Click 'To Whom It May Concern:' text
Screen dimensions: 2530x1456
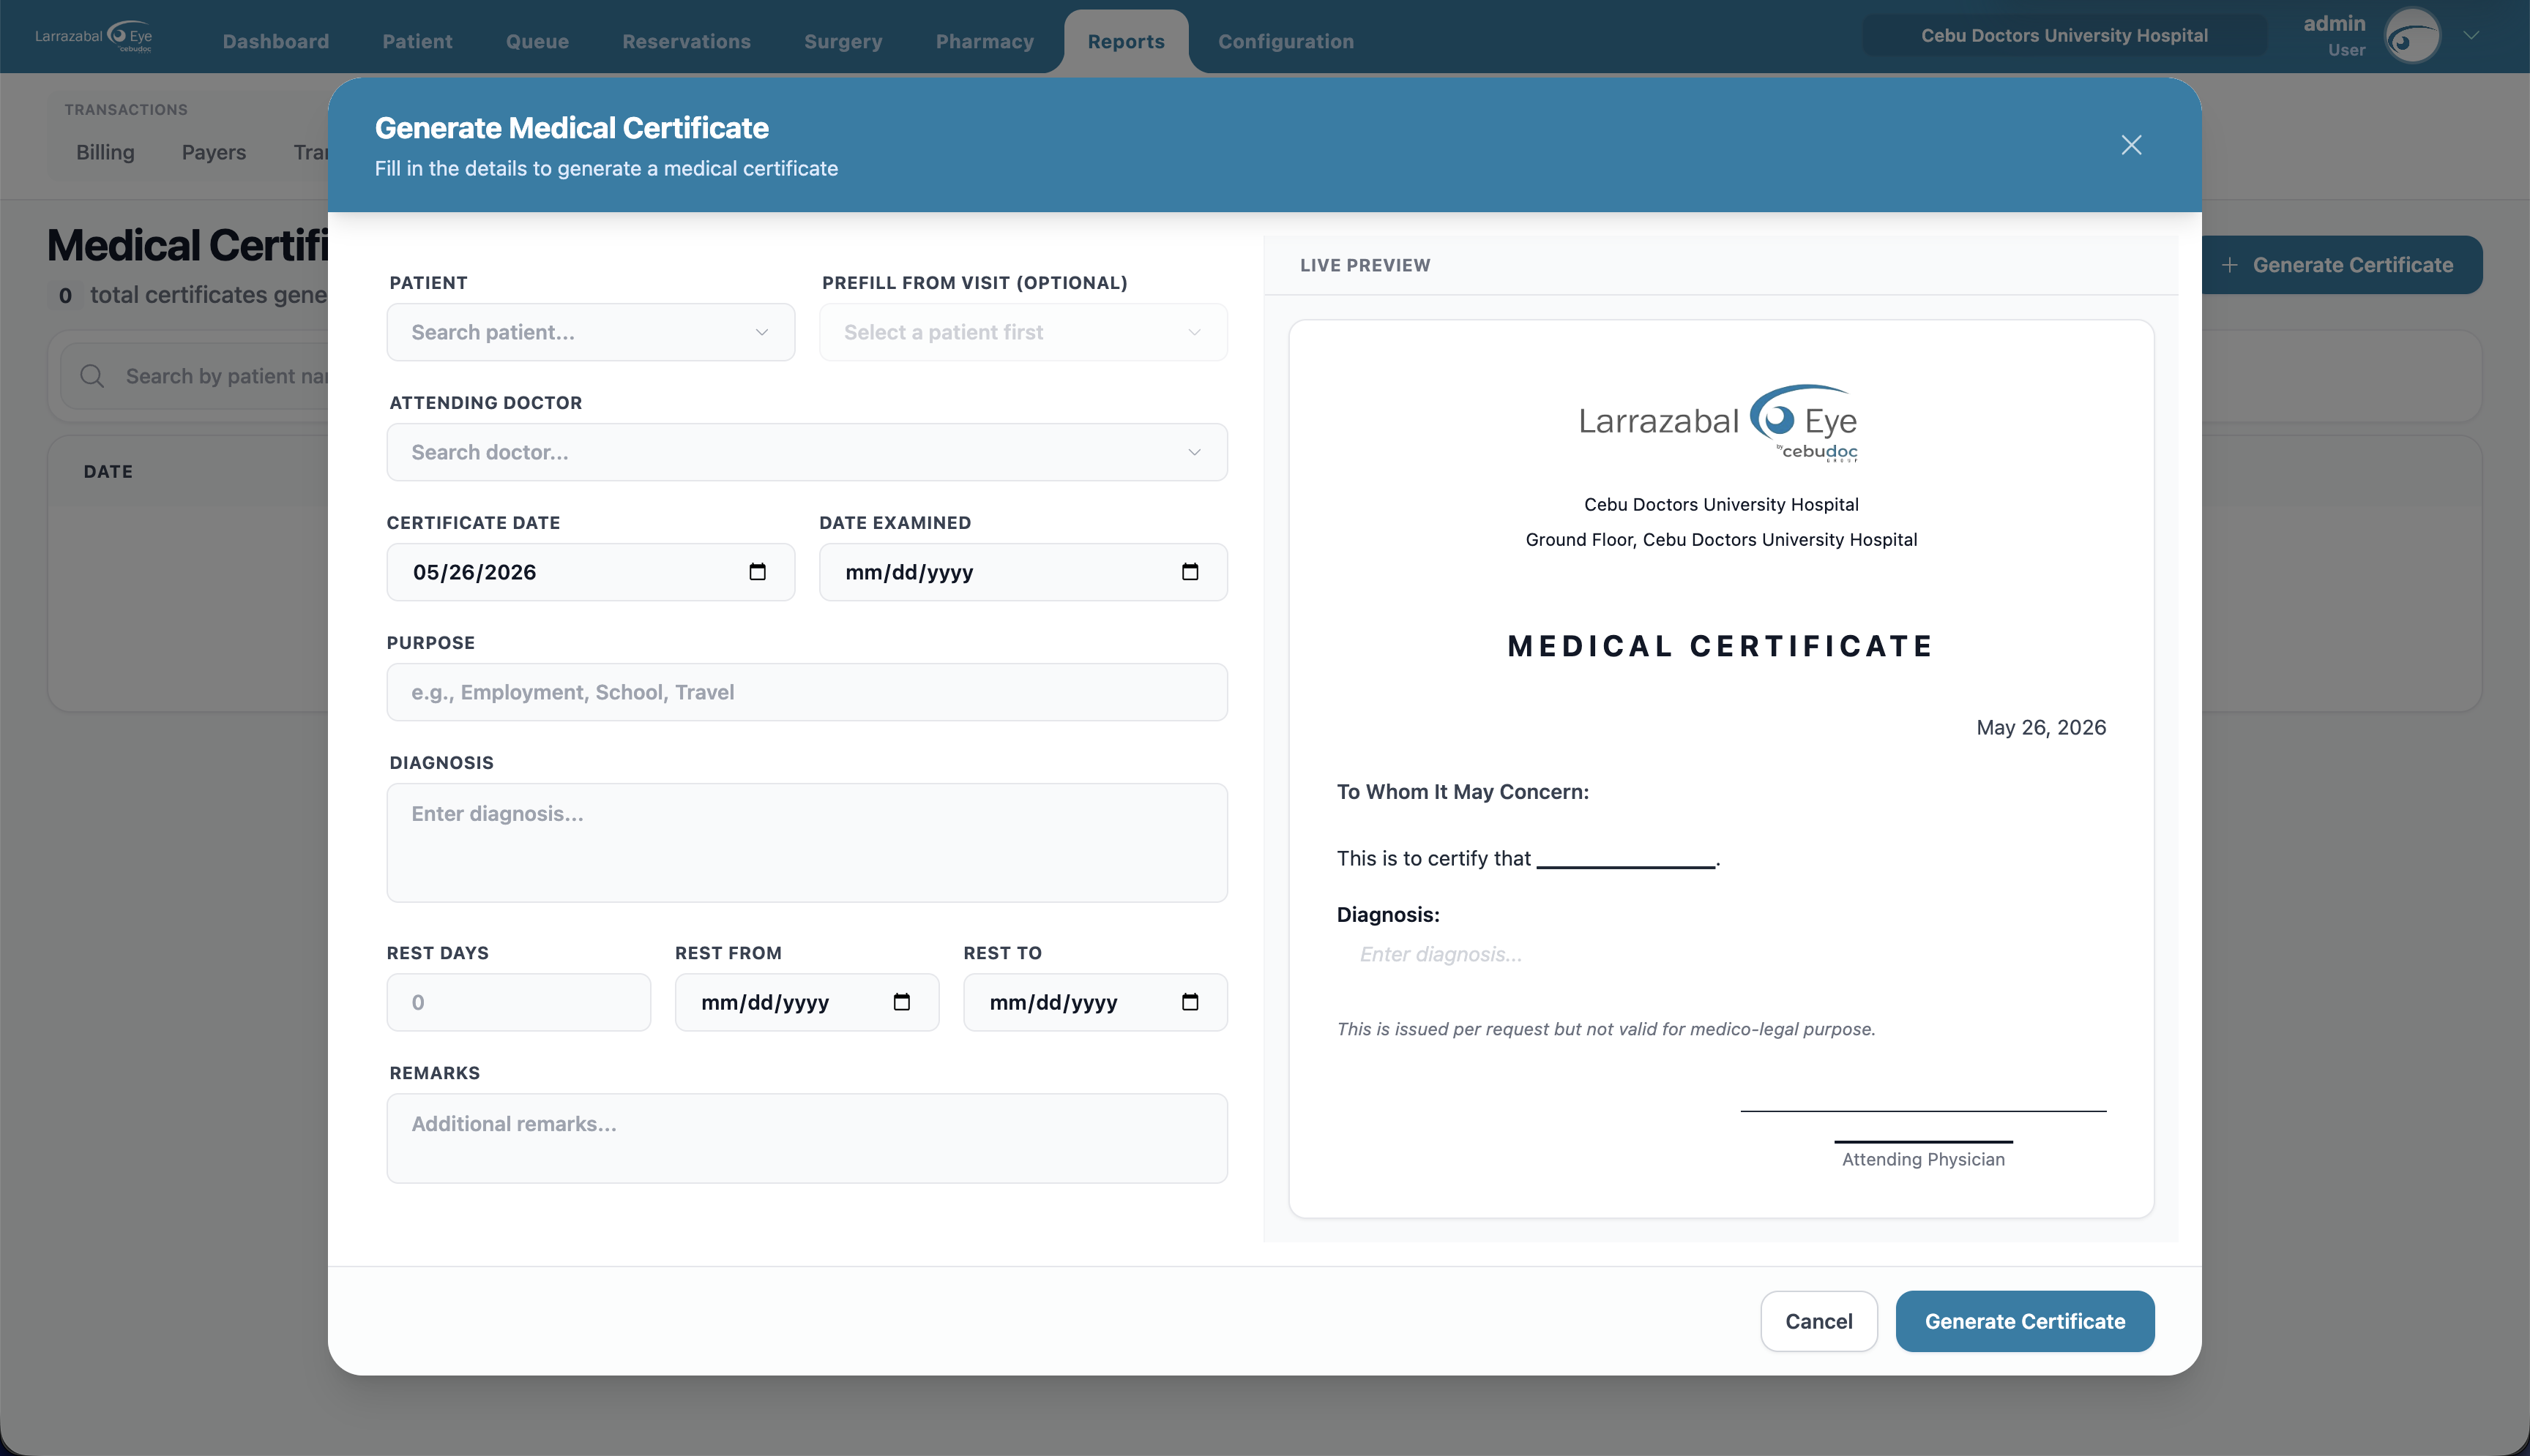coord(1463,792)
